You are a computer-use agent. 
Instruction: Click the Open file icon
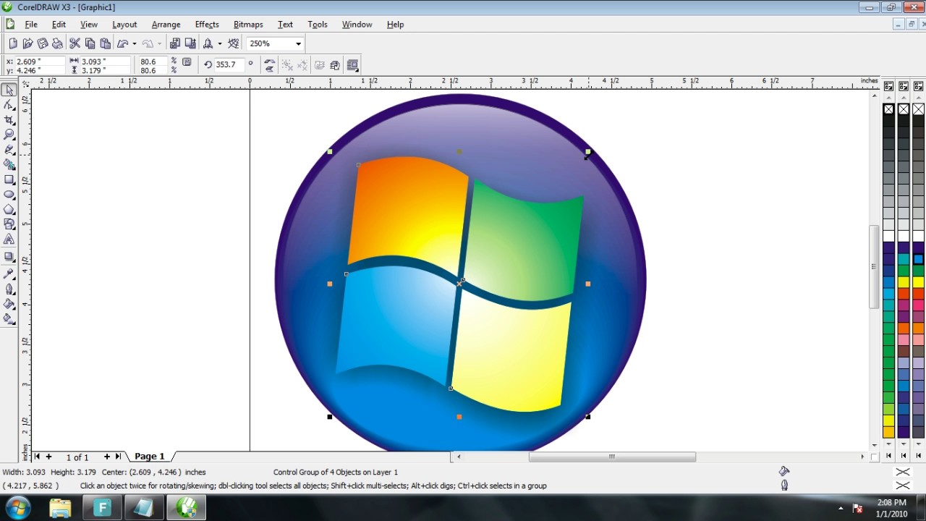(27, 43)
